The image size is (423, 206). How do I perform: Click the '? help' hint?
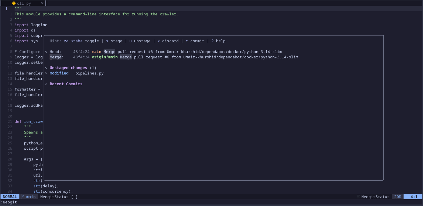point(218,41)
